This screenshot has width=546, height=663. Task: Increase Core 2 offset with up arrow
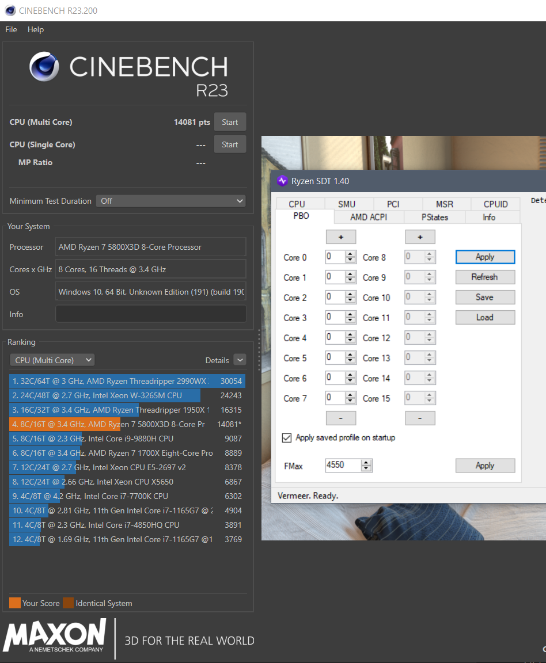tap(350, 294)
